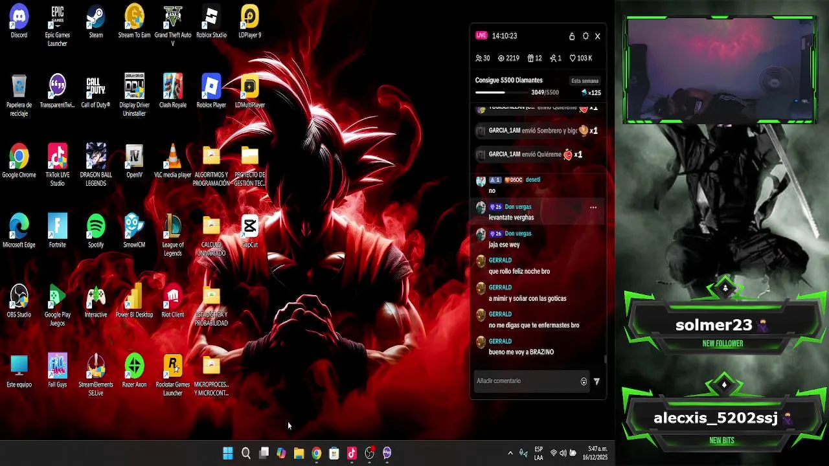Open the emoji picker in comment box
Image resolution: width=829 pixels, height=466 pixels.
584,382
